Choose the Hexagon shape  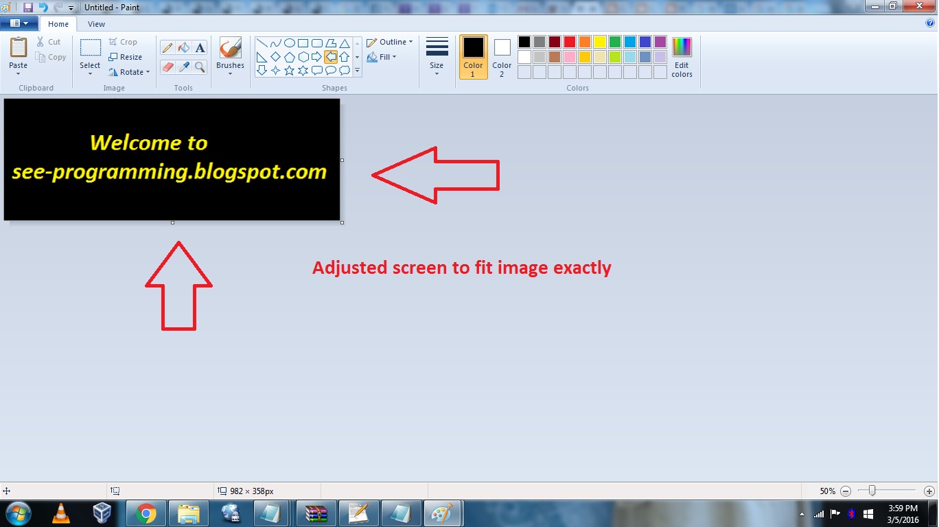[x=303, y=57]
